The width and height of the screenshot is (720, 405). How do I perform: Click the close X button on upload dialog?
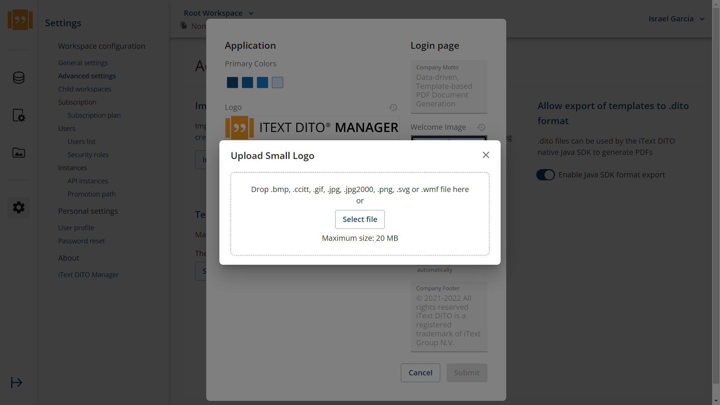(486, 155)
